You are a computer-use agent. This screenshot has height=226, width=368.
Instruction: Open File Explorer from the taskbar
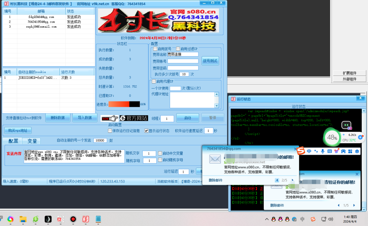coord(23,219)
